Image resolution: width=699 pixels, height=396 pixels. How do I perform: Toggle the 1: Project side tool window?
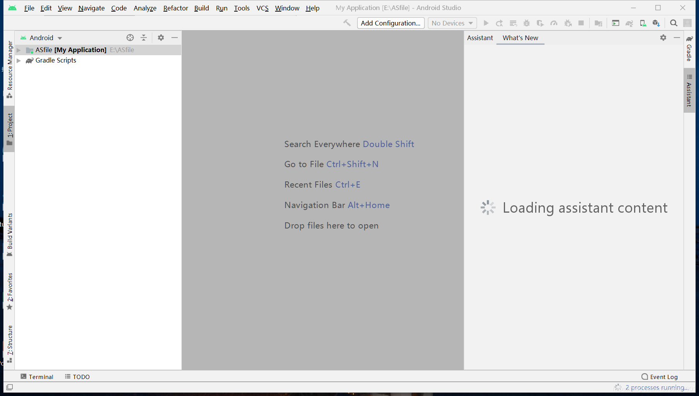tap(10, 129)
